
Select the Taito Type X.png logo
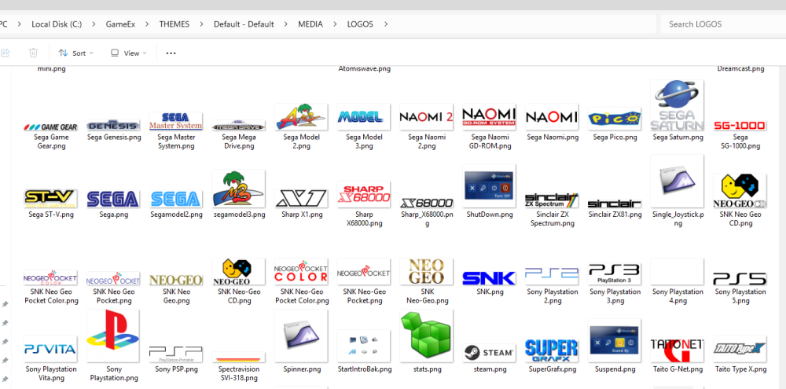740,349
